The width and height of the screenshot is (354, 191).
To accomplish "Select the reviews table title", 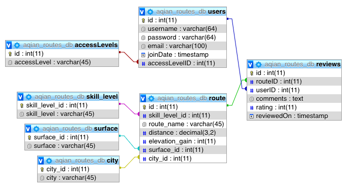I will tap(303, 64).
